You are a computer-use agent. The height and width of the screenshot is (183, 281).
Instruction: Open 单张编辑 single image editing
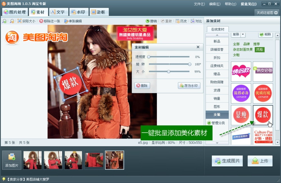coord(73,21)
